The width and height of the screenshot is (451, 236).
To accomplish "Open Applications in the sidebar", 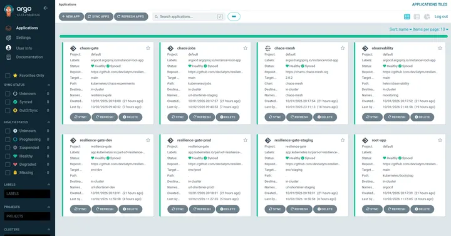I will click(x=27, y=28).
